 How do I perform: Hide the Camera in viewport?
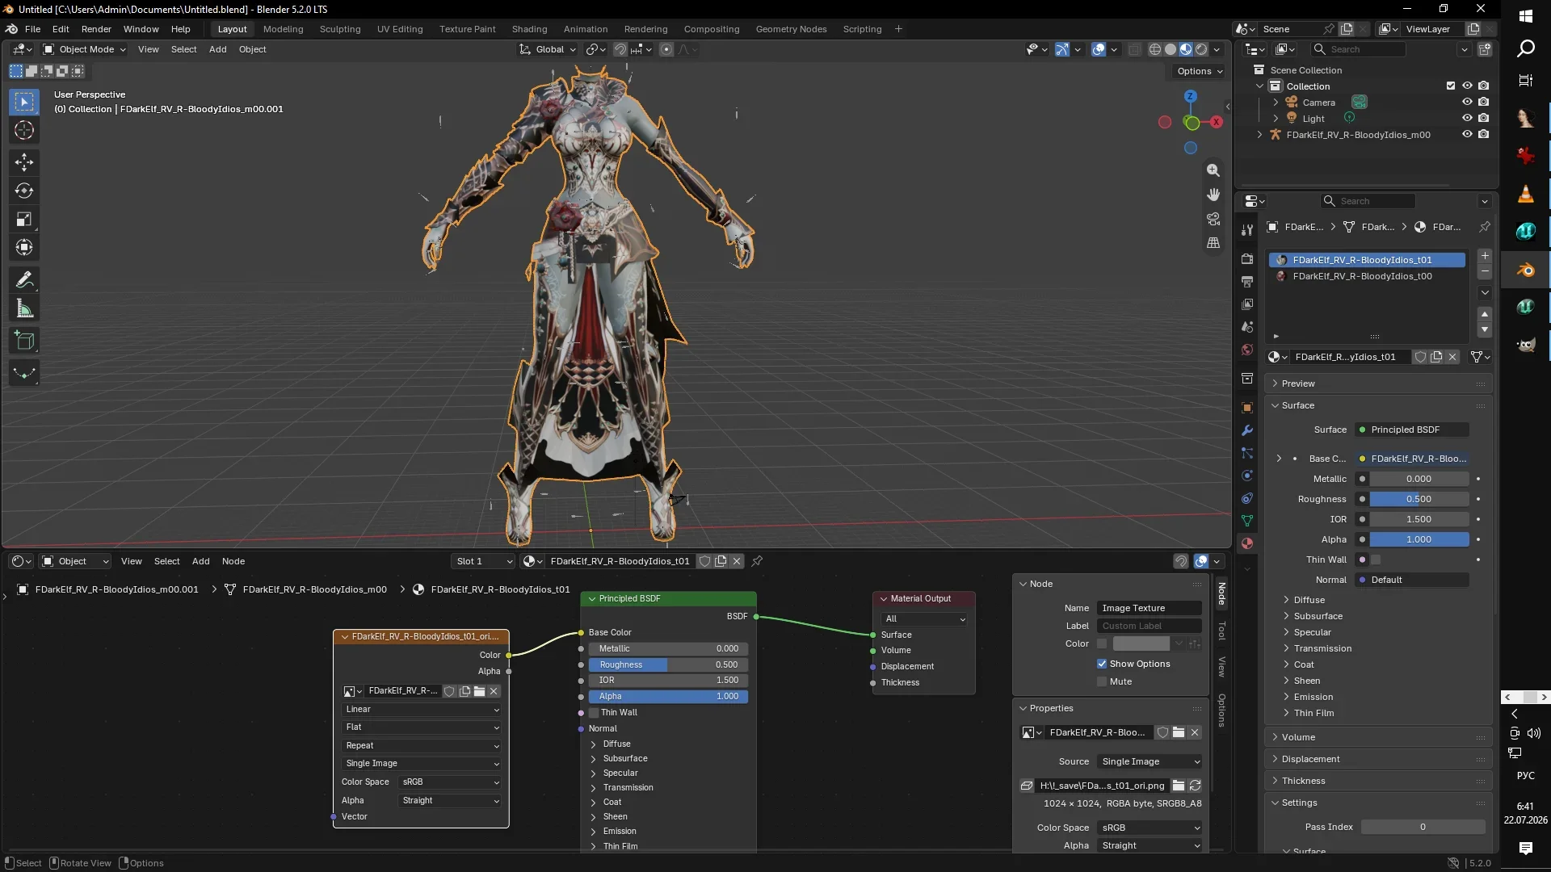[1467, 103]
